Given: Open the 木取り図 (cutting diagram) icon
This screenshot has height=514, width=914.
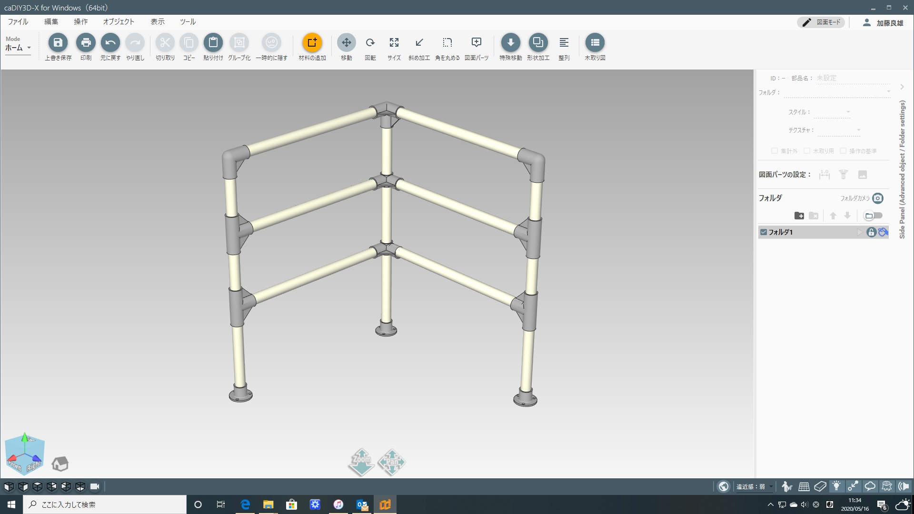Looking at the screenshot, I should click(595, 43).
